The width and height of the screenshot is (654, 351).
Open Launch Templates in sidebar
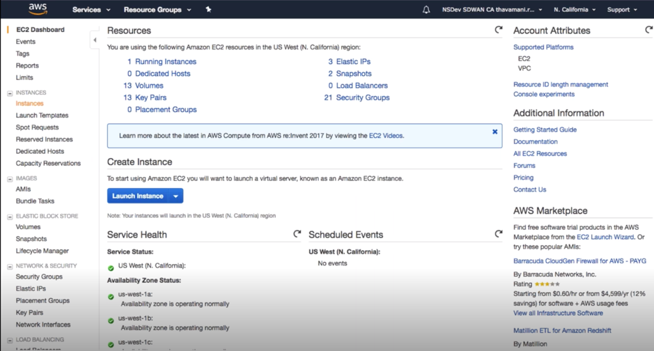pos(42,116)
